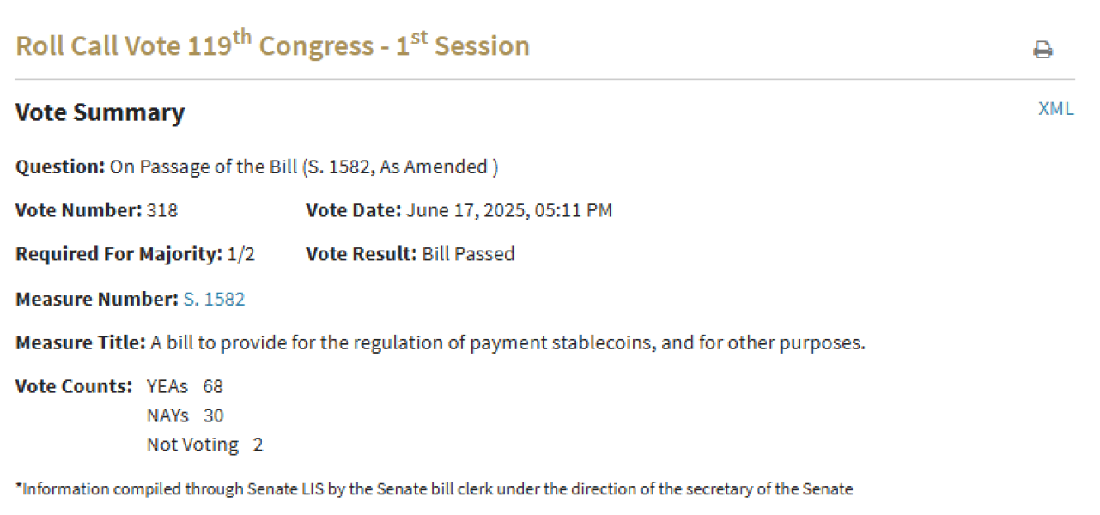Click the NAYs count of 30
The image size is (1100, 515).
pos(213,416)
